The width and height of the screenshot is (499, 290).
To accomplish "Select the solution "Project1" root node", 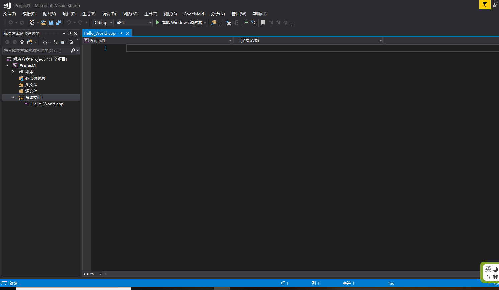I will pos(40,59).
